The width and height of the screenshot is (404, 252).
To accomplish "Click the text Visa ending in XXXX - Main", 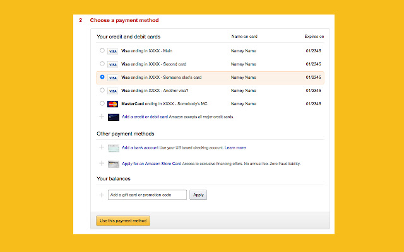I will tap(146, 51).
